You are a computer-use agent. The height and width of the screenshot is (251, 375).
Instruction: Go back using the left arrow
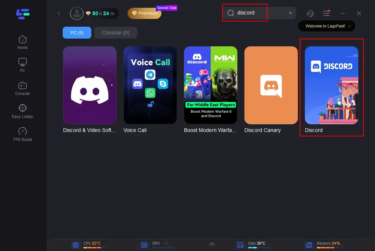click(x=59, y=13)
